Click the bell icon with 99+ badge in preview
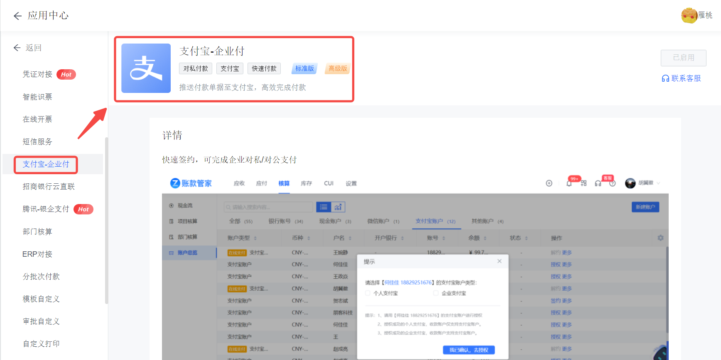721x360 pixels. coord(569,183)
